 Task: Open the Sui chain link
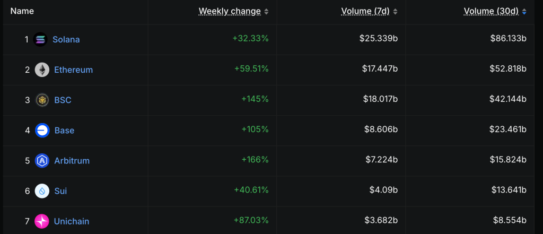(60, 191)
